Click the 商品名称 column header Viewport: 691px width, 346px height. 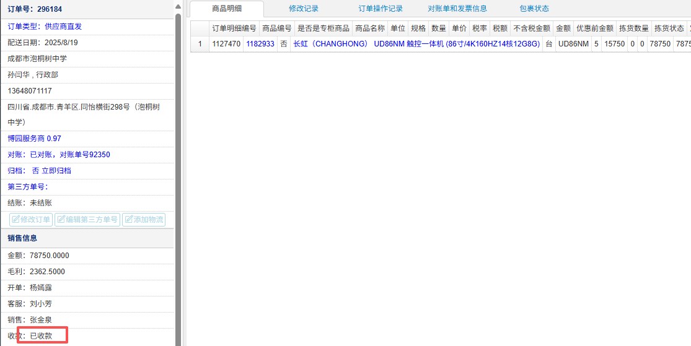click(370, 28)
